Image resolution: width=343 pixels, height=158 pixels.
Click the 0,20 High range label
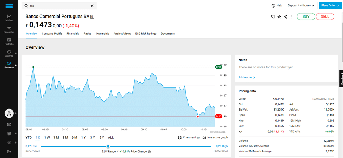coord(222,146)
